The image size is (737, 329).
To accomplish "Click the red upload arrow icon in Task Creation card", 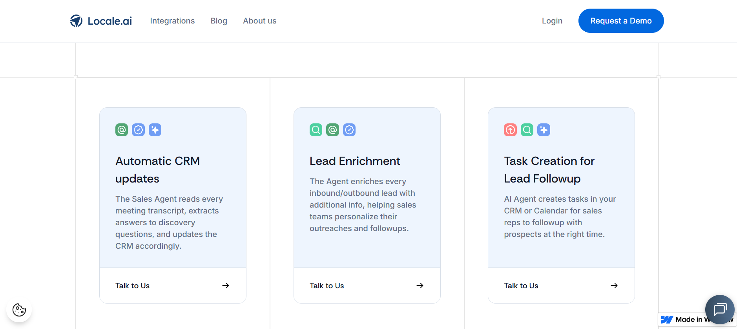I will pos(510,130).
